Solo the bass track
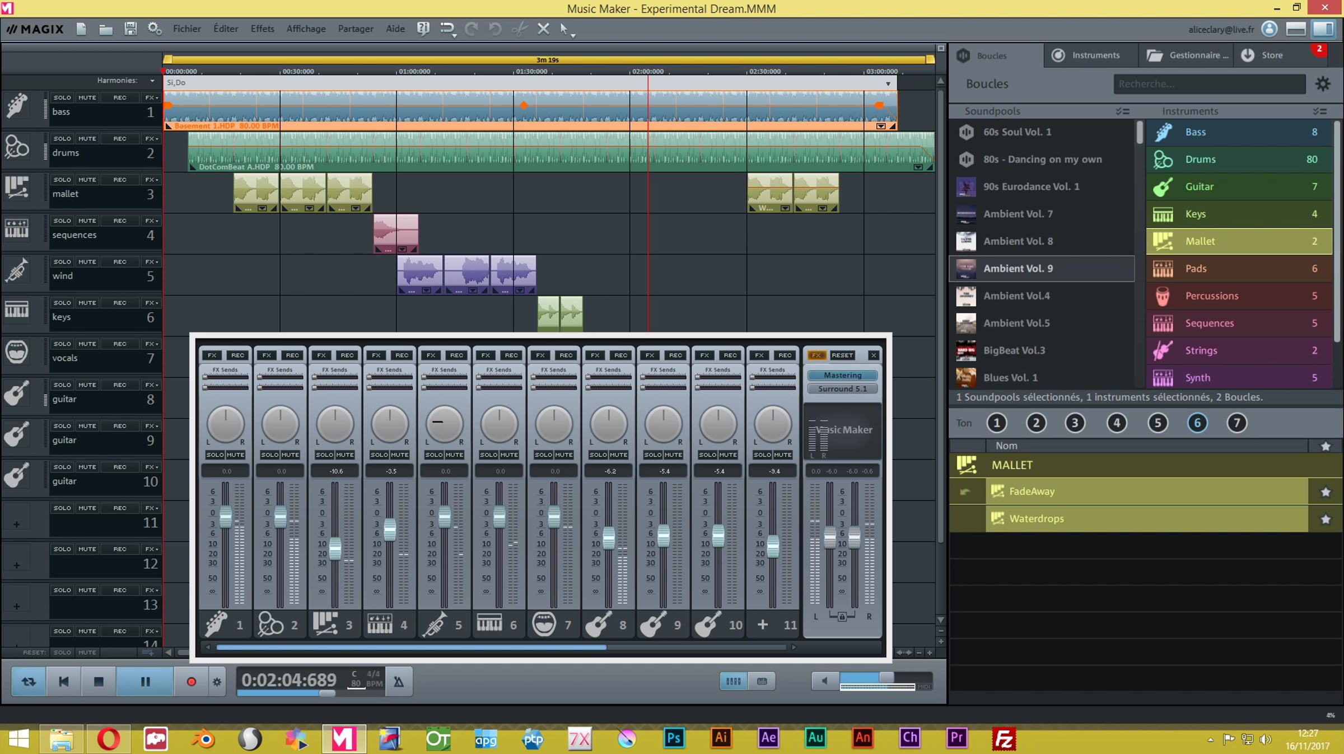Screen dimensions: 1344x754 click(62, 97)
